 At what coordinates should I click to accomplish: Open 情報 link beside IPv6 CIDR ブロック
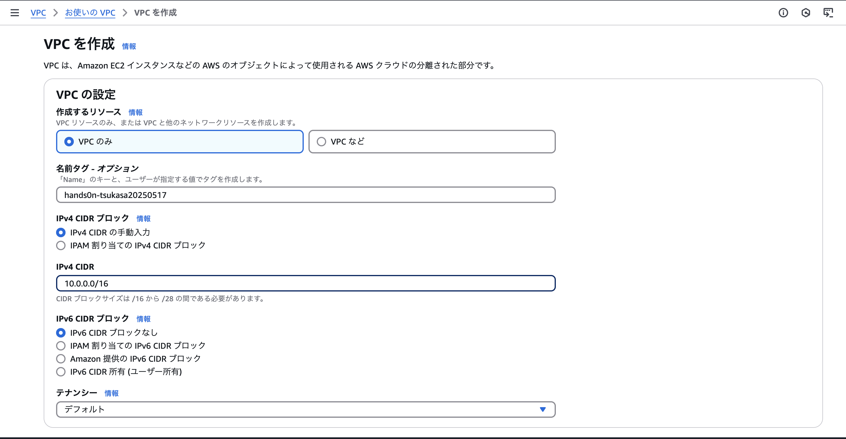point(143,319)
